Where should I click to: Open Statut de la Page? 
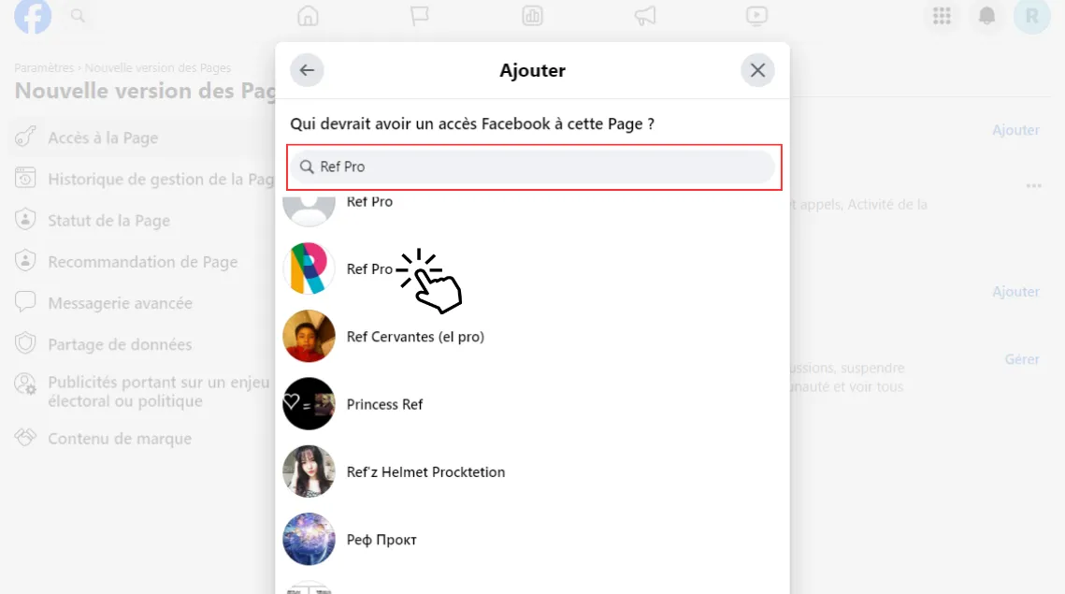[108, 221]
